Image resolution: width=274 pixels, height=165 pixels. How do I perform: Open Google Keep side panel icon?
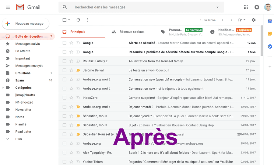(270, 34)
